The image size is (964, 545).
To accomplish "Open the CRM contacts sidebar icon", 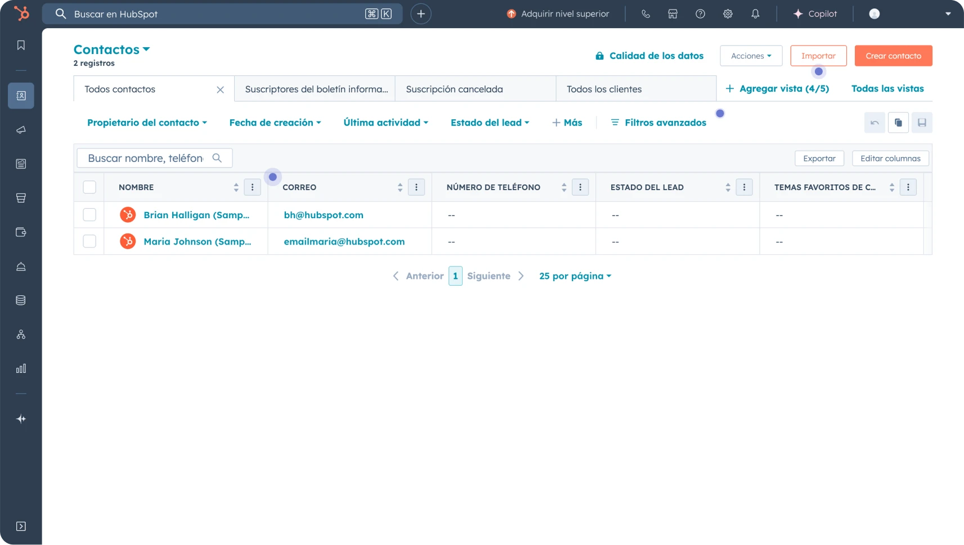I will [x=21, y=96].
